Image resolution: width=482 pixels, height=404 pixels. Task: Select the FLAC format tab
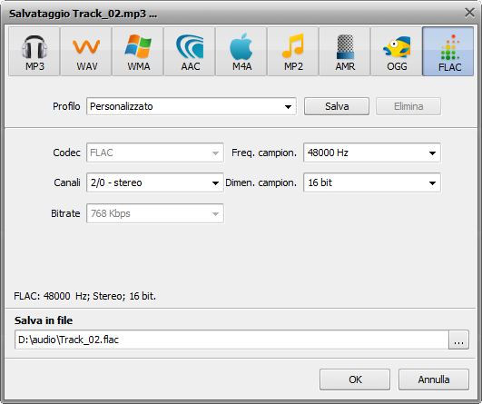pyautogui.click(x=448, y=52)
